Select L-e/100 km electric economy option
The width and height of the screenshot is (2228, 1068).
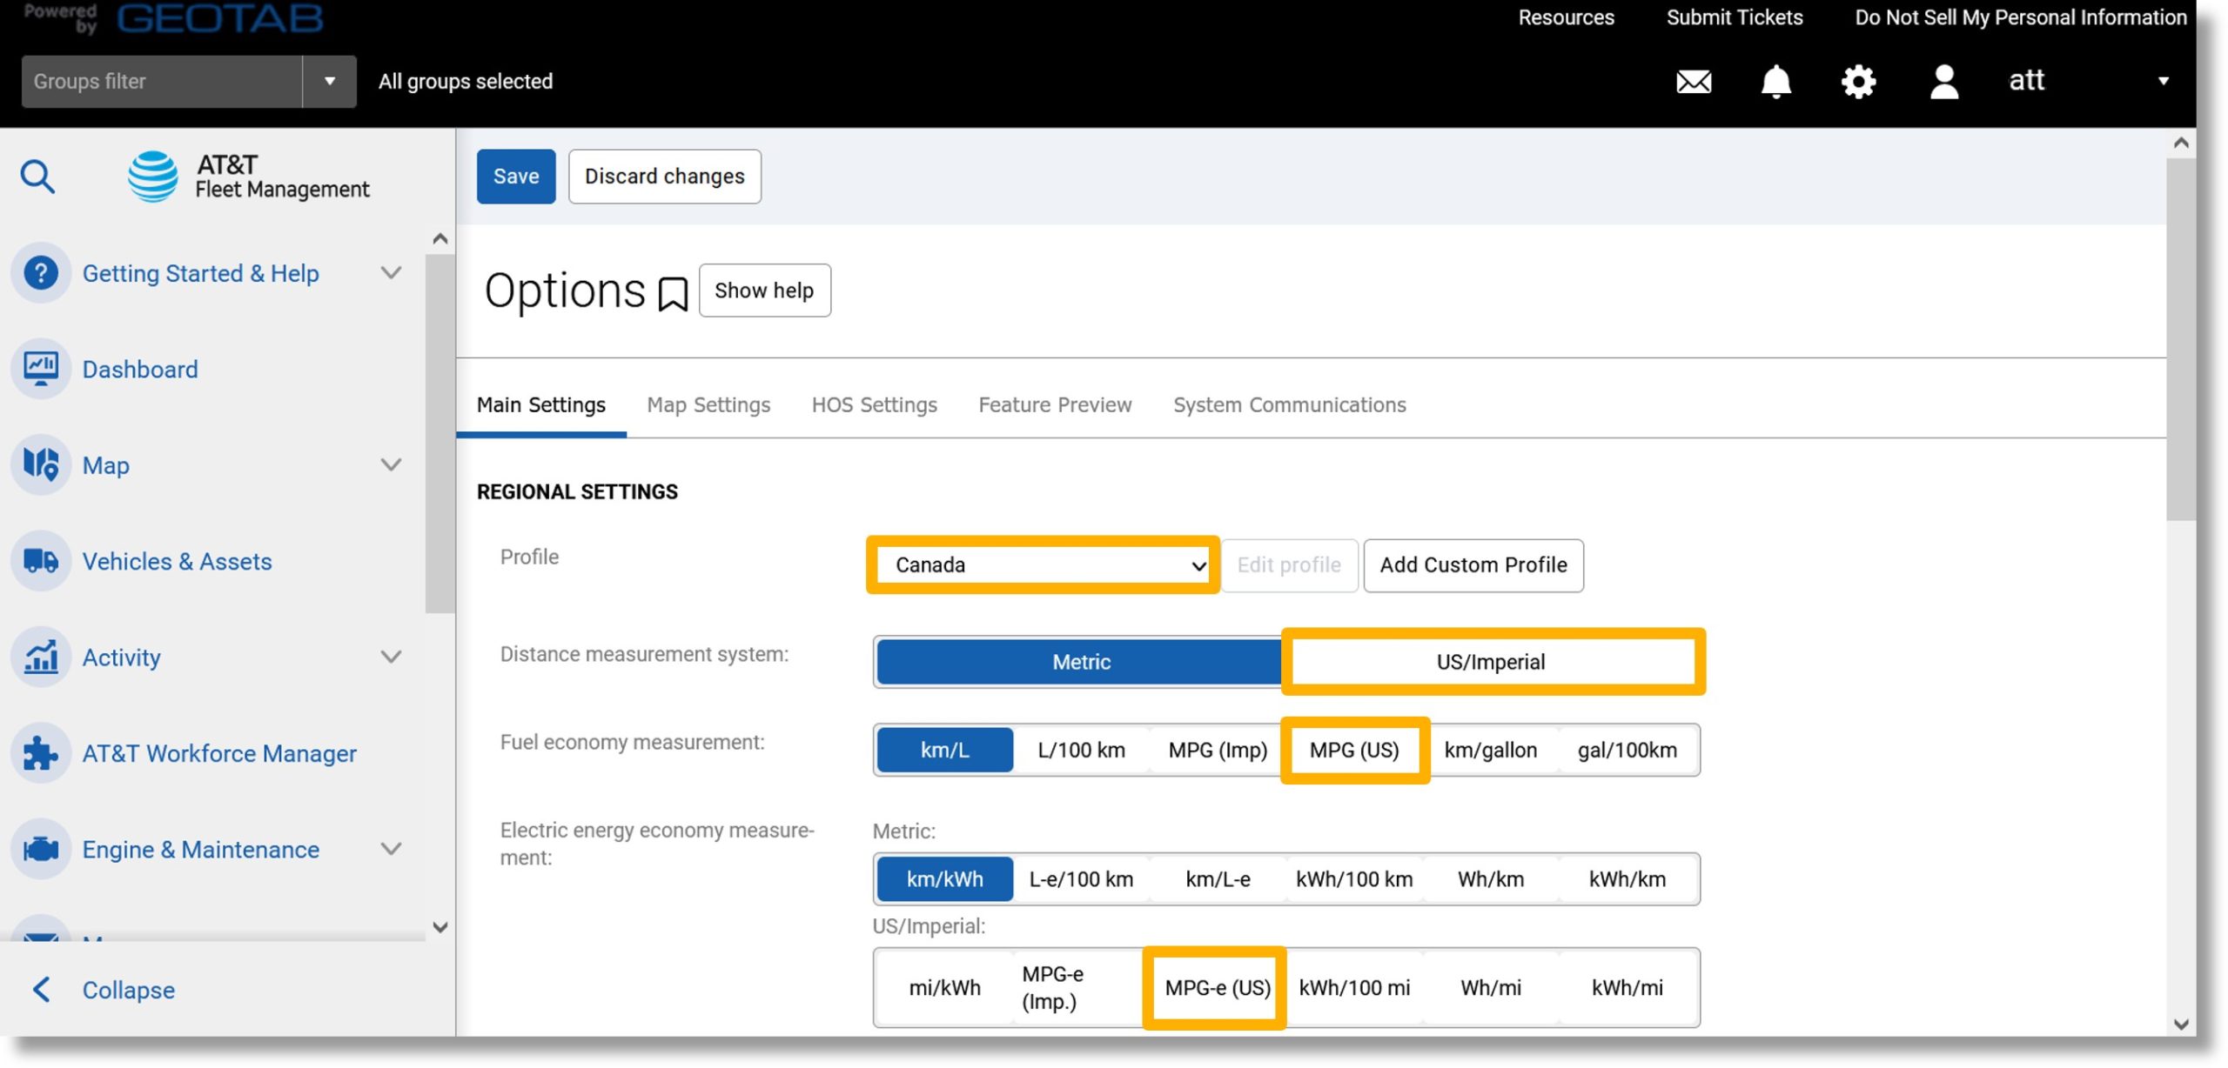(x=1081, y=879)
